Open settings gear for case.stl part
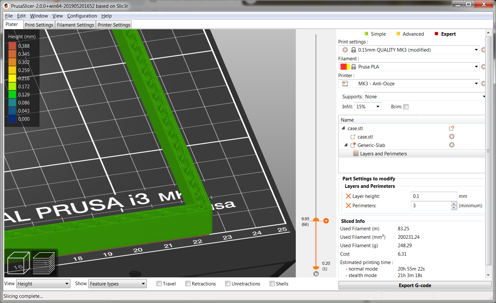Image resolution: width=496 pixels, height=303 pixels. pos(452,136)
